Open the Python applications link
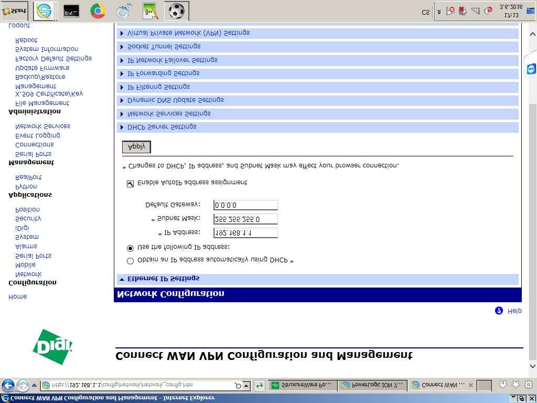 click(x=26, y=186)
